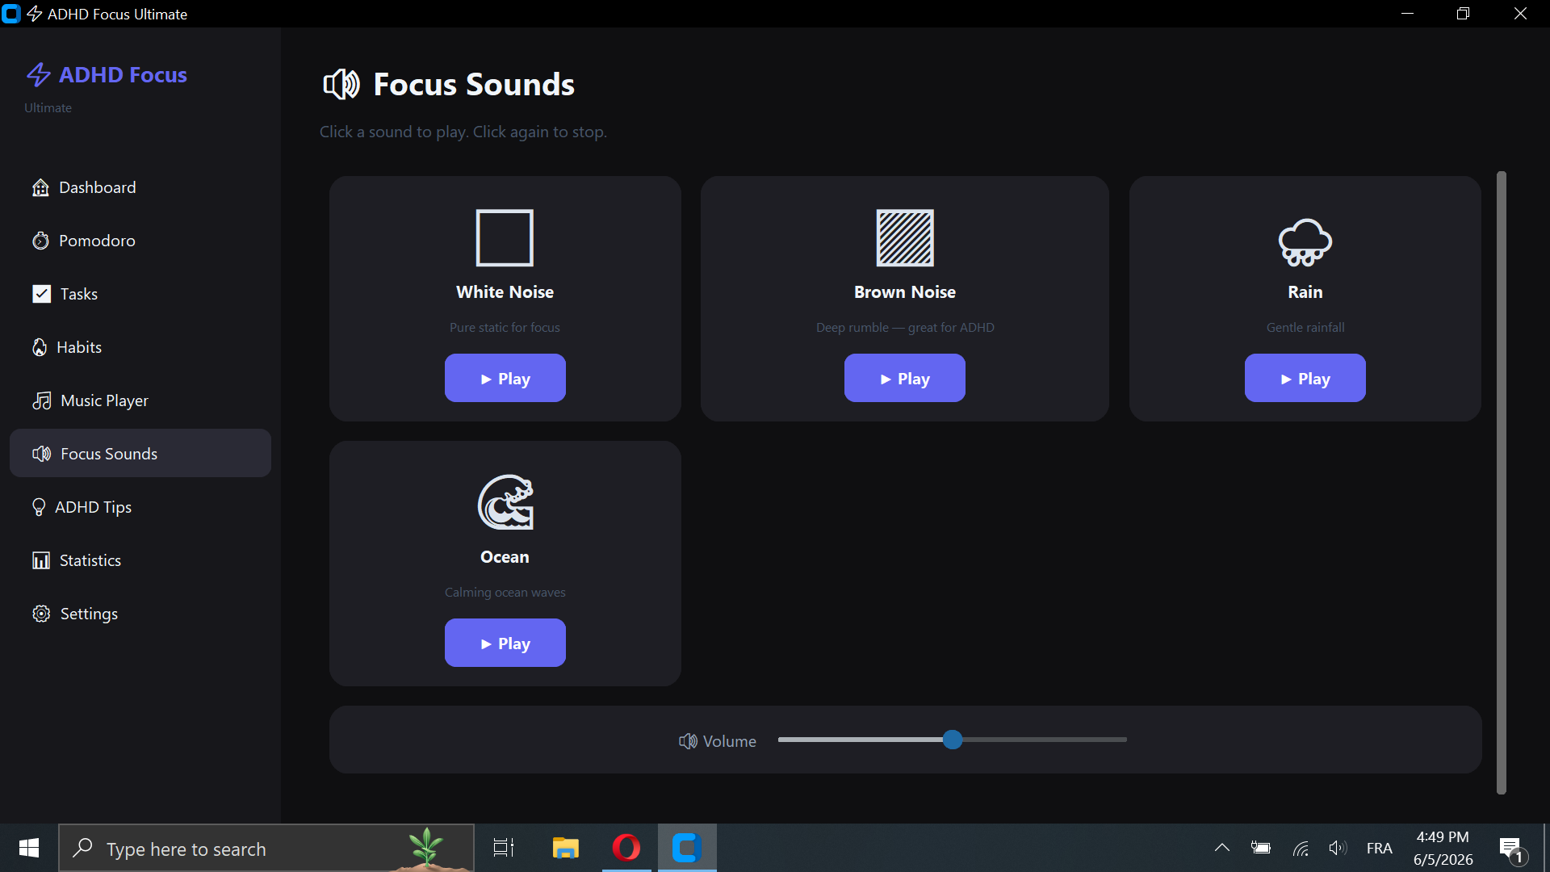Click the ADHD Focus lightning logo
1550x872 pixels.
tap(38, 75)
